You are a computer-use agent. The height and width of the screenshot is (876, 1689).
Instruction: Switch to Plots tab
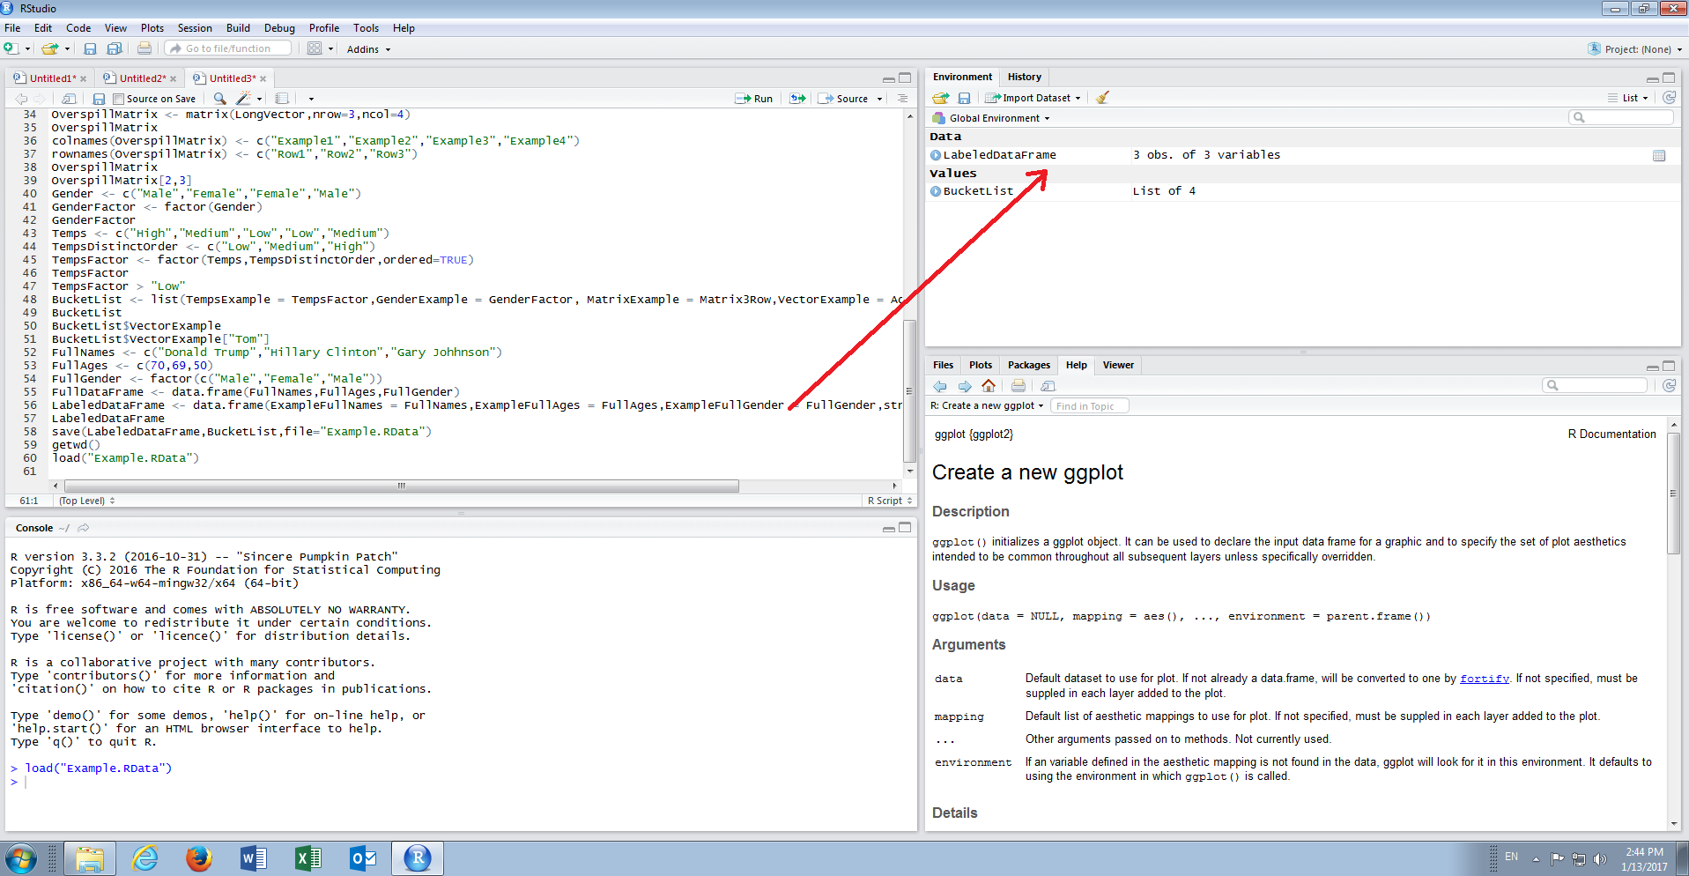click(x=981, y=365)
